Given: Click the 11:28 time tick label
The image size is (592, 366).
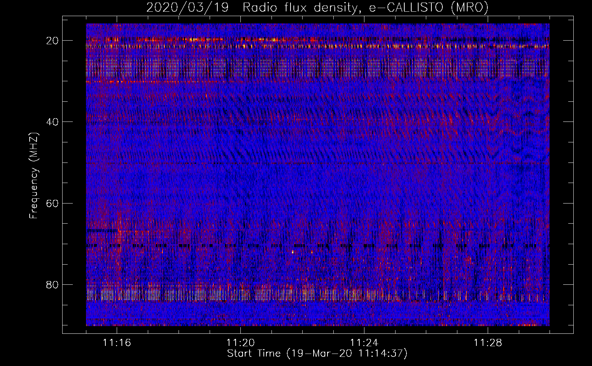Looking at the screenshot, I should 488,343.
